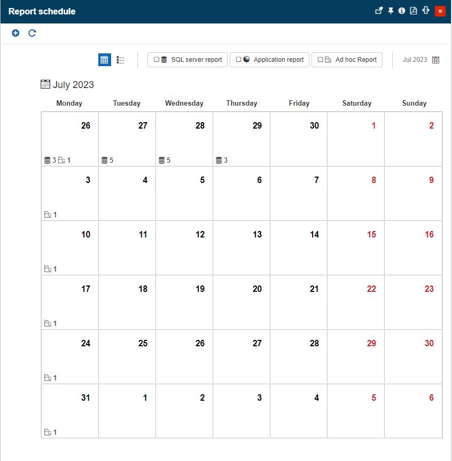Export the schedule as PDF
The image size is (452, 461).
tap(412, 10)
